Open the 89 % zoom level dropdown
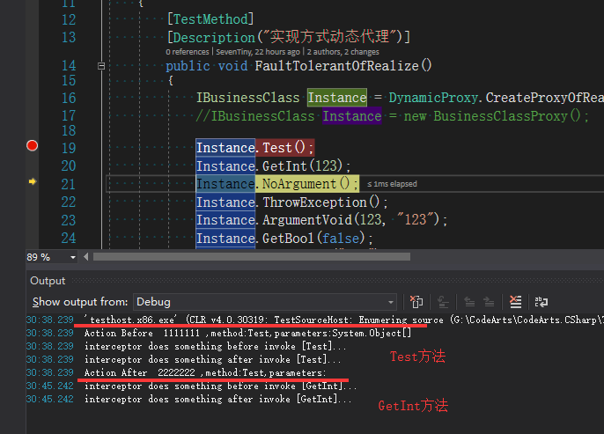Screen dimensions: 604x434 click(x=73, y=257)
